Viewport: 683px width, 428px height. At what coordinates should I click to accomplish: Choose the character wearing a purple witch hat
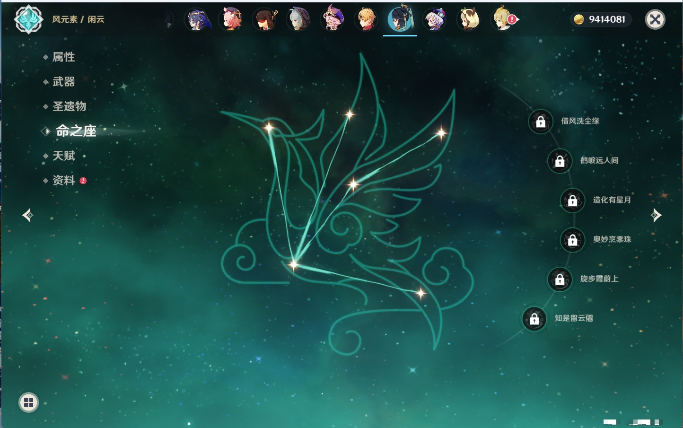pyautogui.click(x=333, y=19)
